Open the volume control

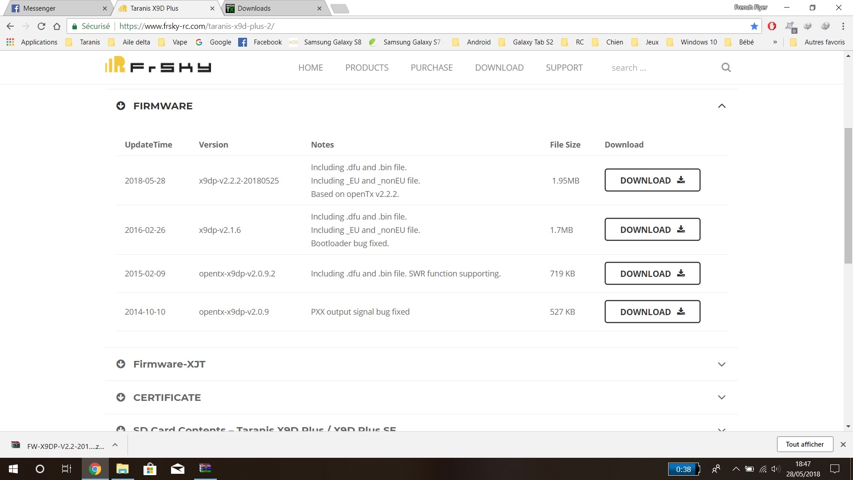(x=776, y=469)
